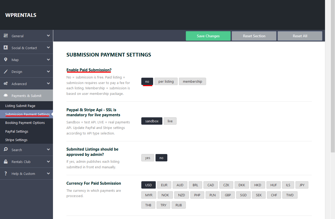This screenshot has width=335, height=219.
Task: Select NOK currency
Action: click(165, 195)
